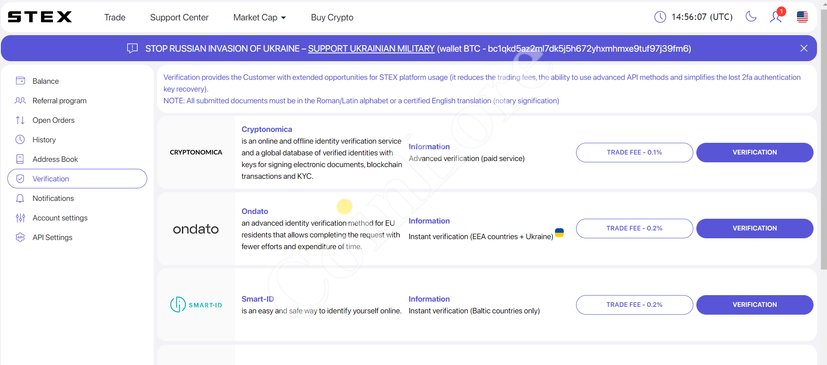Click the Smart-ID heading link
Image resolution: width=827 pixels, height=365 pixels.
[257, 299]
